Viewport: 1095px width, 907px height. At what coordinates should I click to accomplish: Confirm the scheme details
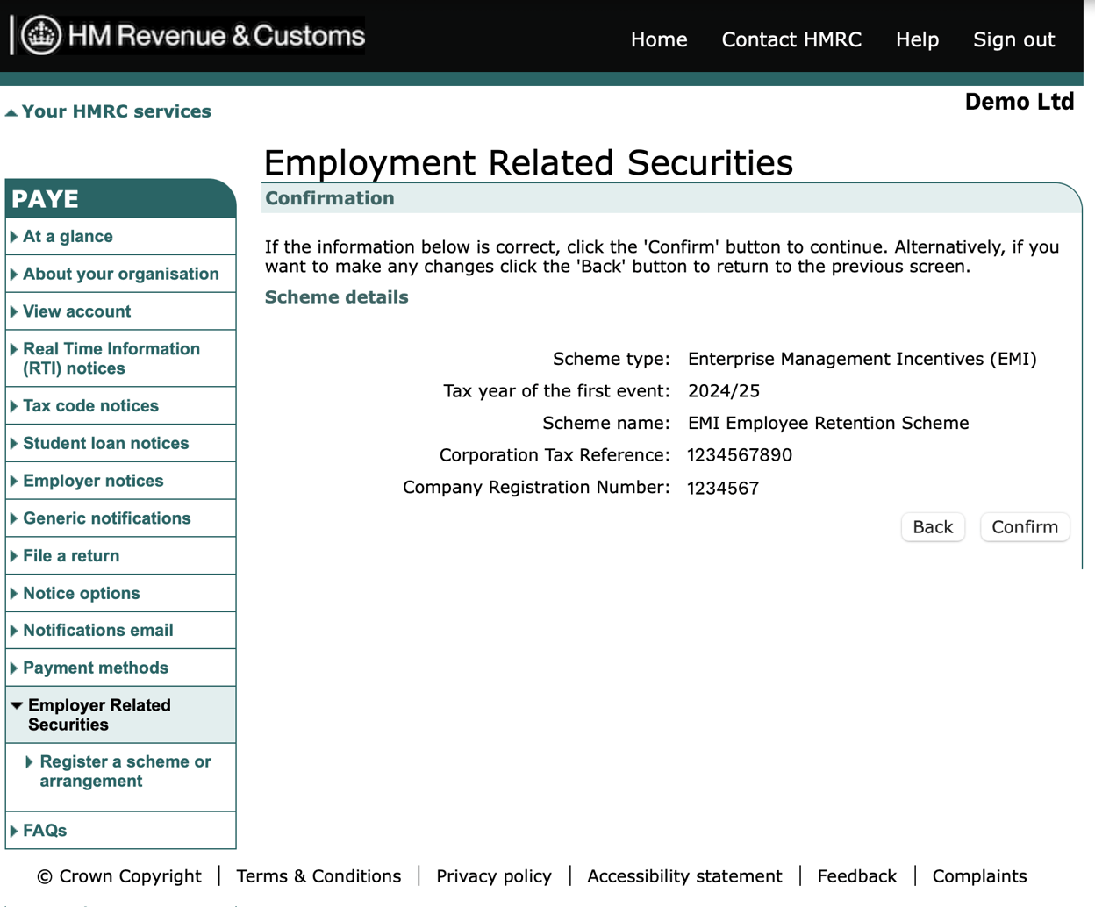[x=1024, y=526]
